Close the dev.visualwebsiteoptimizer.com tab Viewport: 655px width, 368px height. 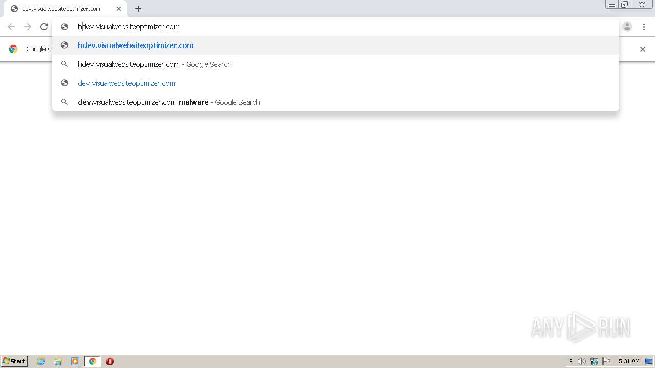pos(119,9)
